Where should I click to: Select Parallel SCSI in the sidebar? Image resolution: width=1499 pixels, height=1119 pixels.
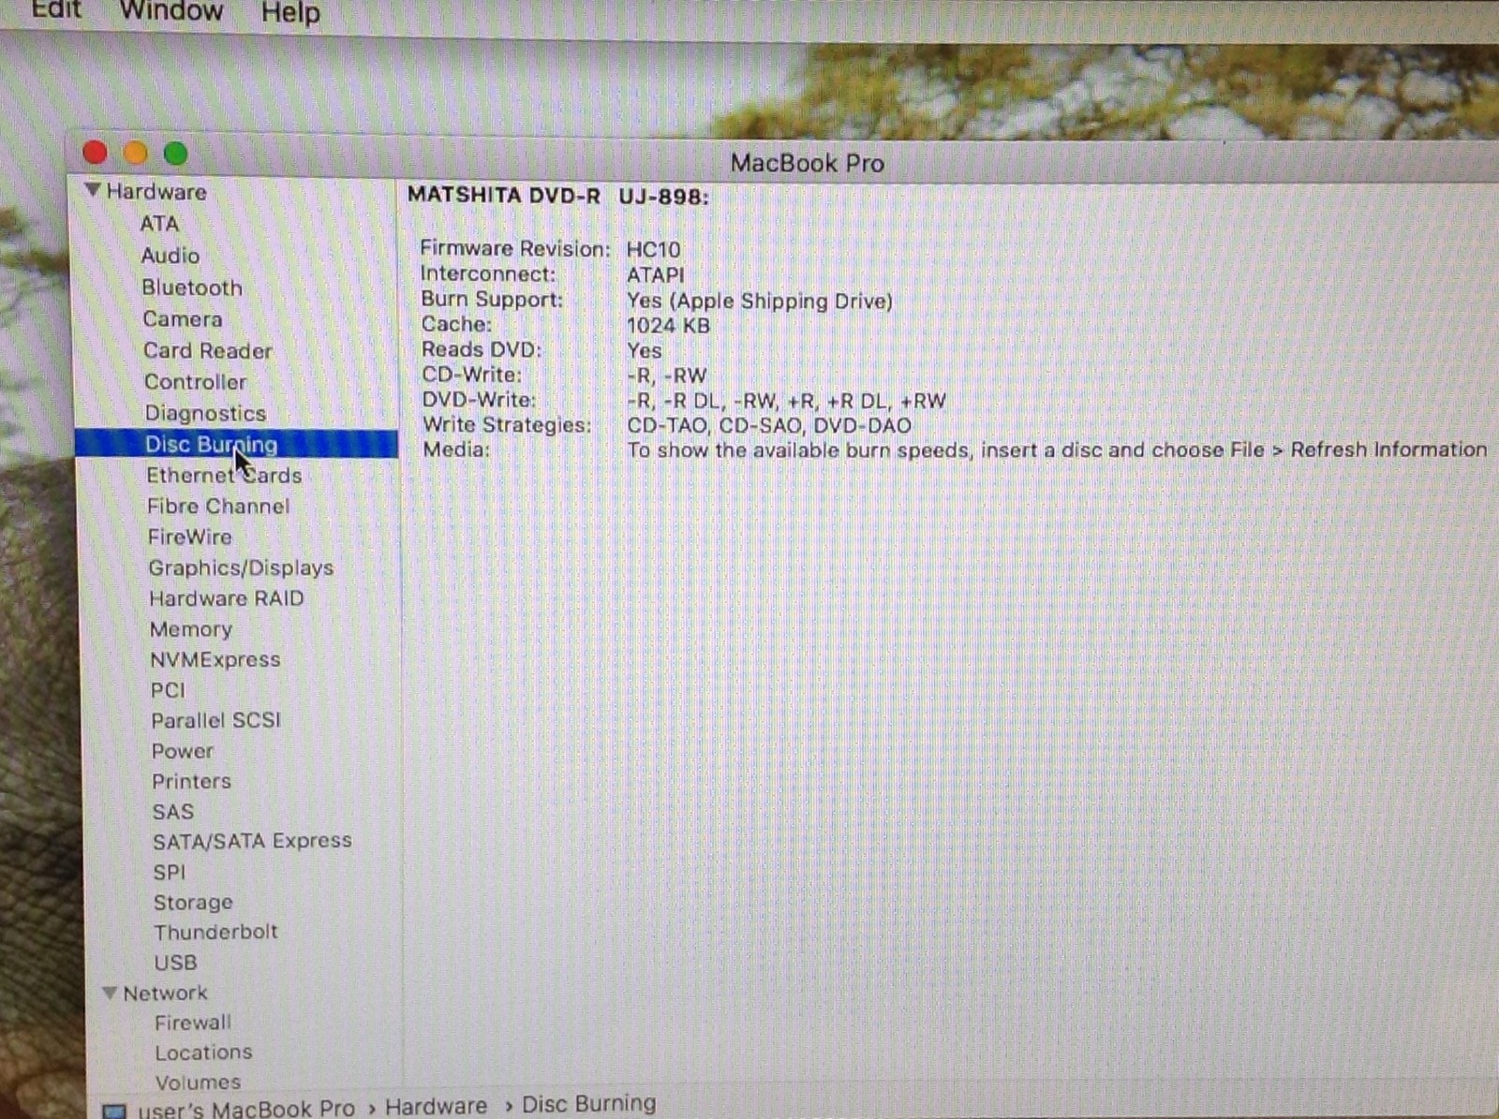(216, 720)
